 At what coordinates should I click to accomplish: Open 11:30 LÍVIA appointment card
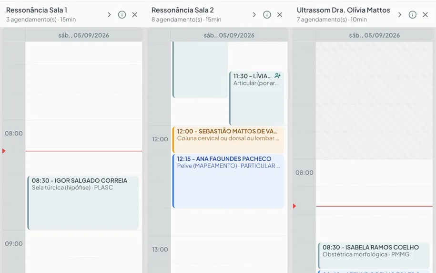pyautogui.click(x=257, y=98)
